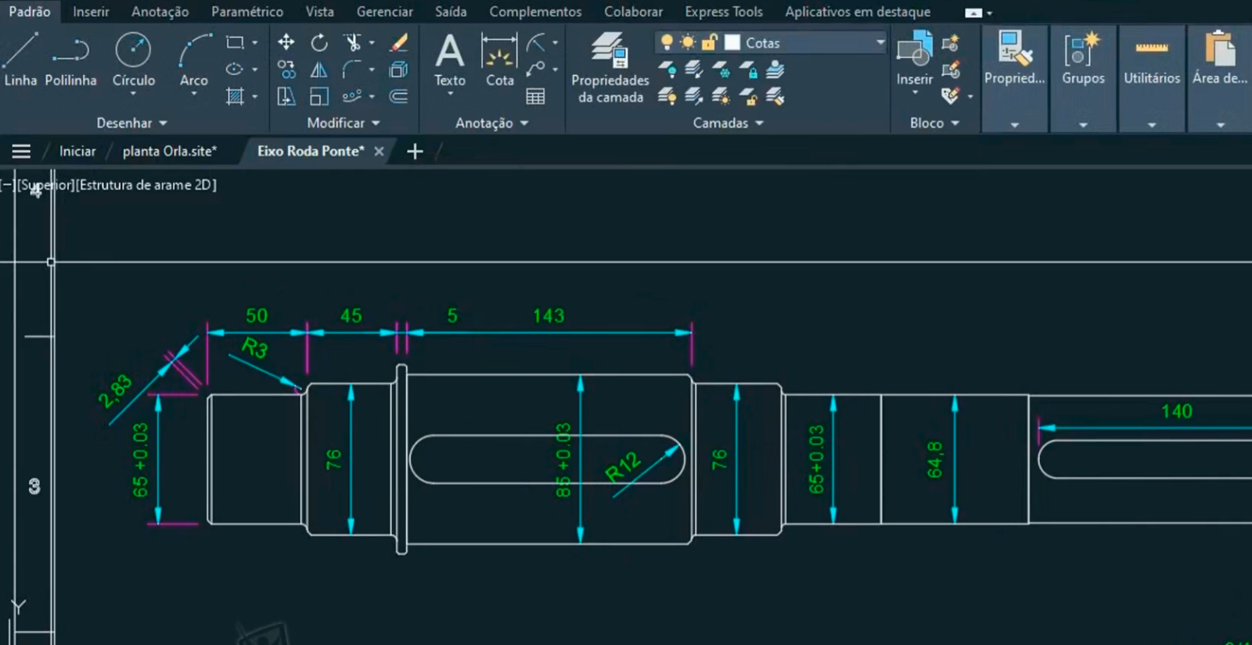Insert a table using the table icon
Image resolution: width=1252 pixels, height=645 pixels.
click(x=535, y=97)
